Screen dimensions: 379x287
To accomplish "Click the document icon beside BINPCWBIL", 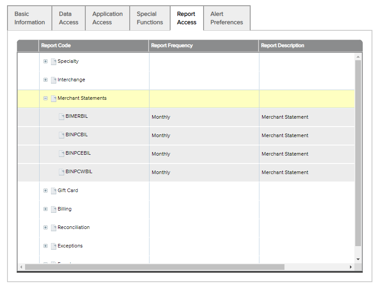I will click(62, 172).
